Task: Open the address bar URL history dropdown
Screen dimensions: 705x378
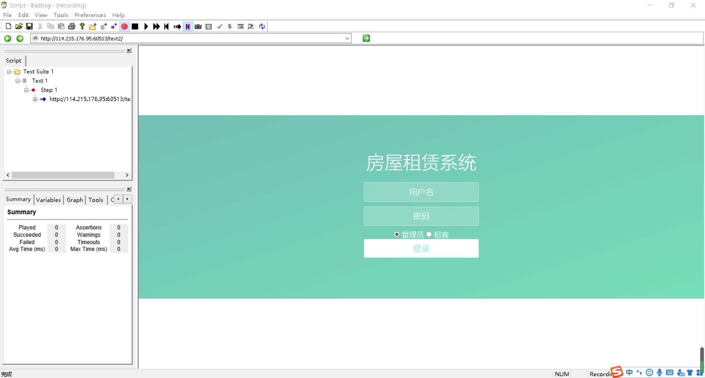Action: pyautogui.click(x=347, y=38)
